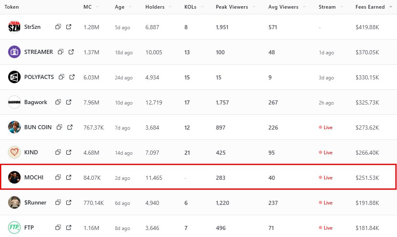
Task: Copy the StrSzn token address
Action: tap(58, 27)
